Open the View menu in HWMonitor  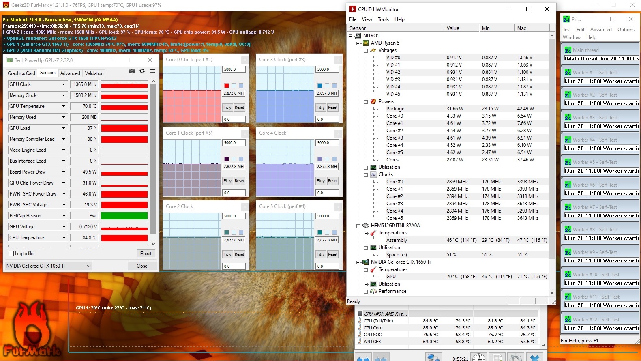[x=367, y=19]
